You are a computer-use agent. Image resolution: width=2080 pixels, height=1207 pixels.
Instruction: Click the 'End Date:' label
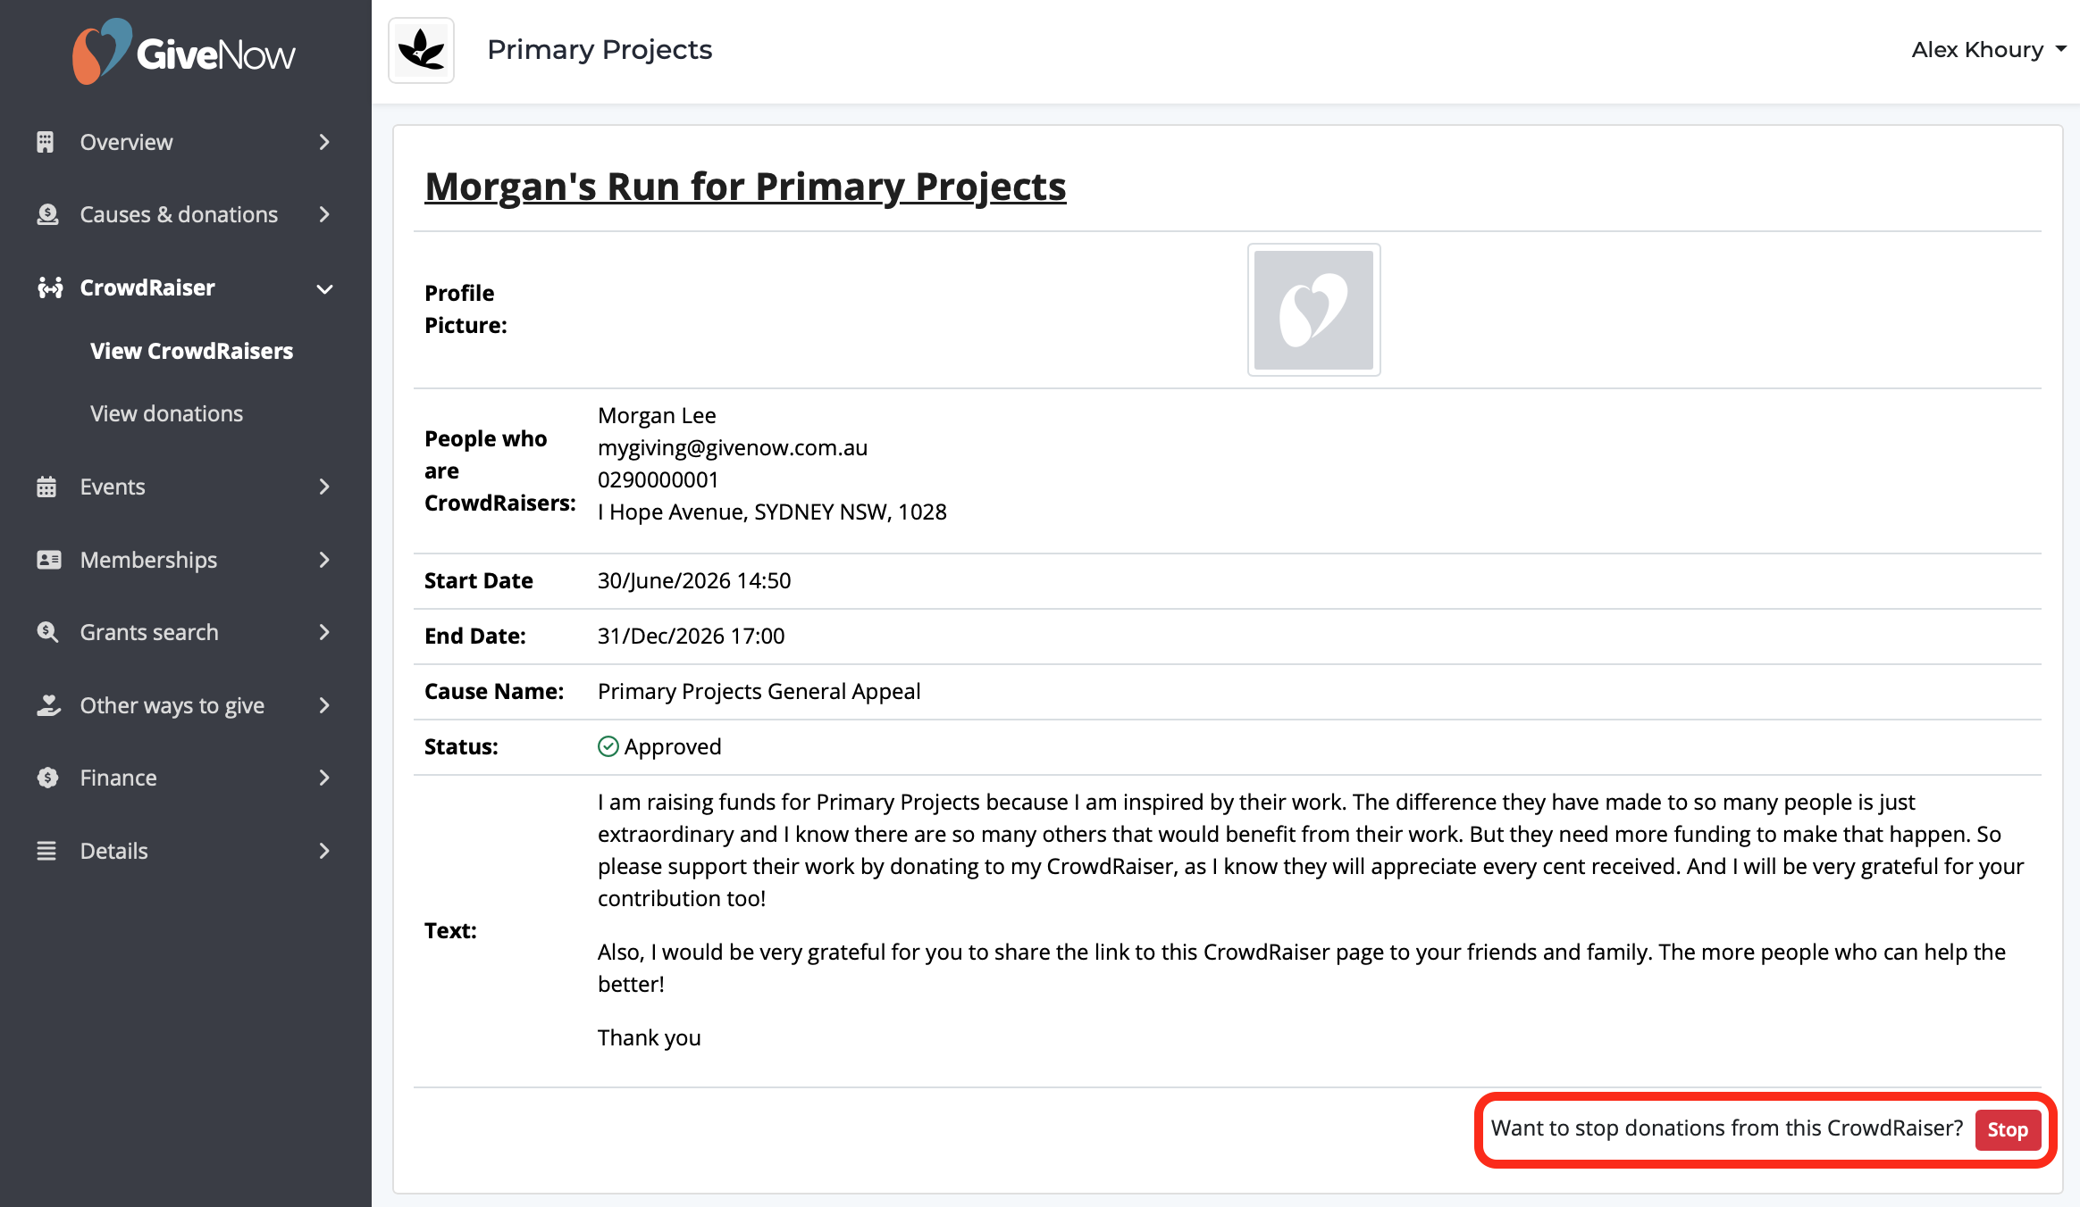tap(474, 636)
